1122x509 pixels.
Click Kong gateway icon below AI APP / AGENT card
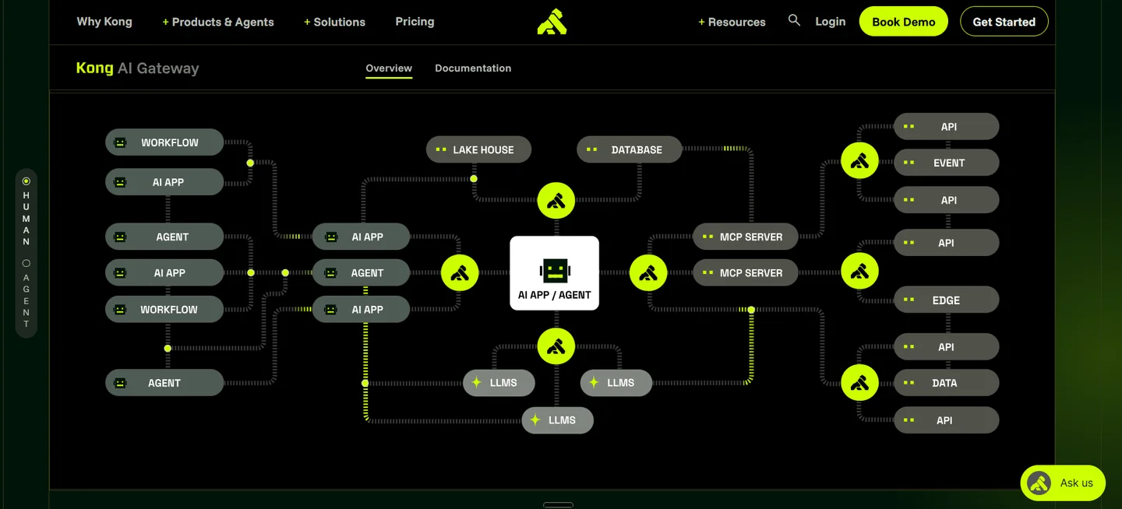click(x=556, y=346)
